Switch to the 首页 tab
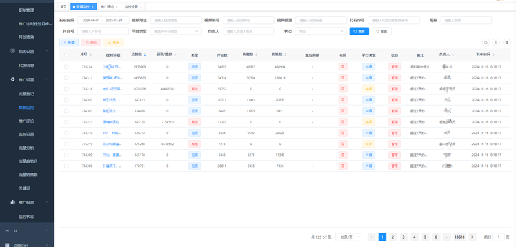Screen dimensions: 516x247 coord(63,6)
